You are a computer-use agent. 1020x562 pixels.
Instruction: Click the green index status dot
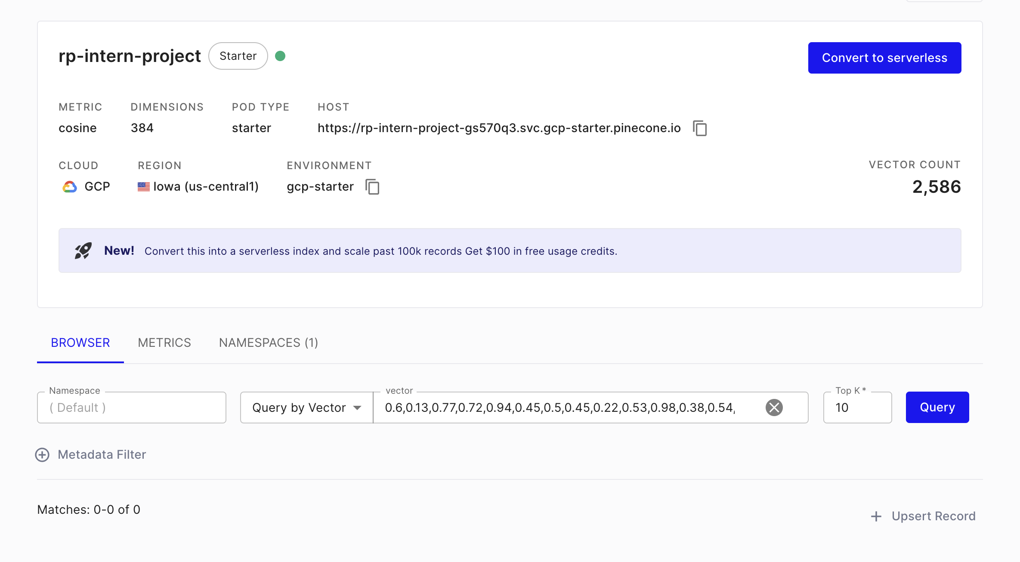click(280, 56)
